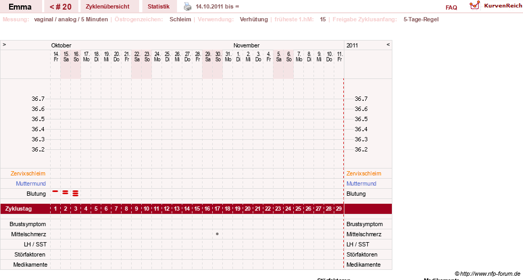Click the left 'Medikamente' row label
Viewport: 523px width, 280px height.
[x=30, y=265]
